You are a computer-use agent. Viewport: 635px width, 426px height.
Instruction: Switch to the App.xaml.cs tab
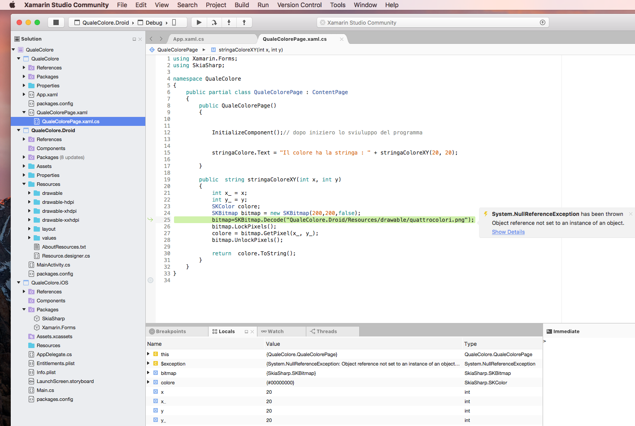188,39
